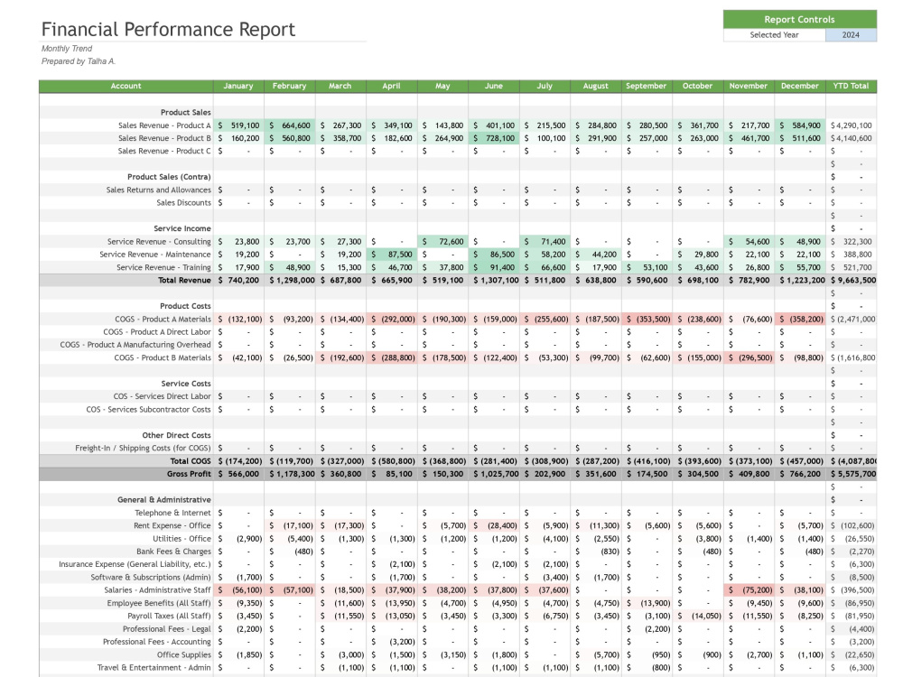
Task: Click Maintenance April value 87,500
Action: (392, 255)
